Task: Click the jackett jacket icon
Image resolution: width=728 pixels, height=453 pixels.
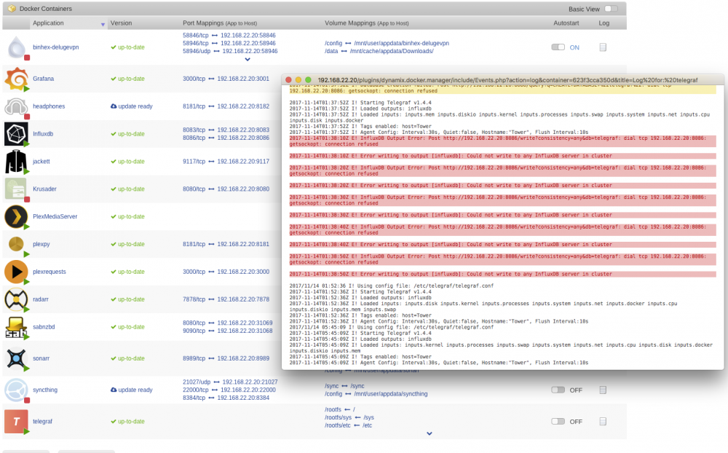Action: coord(16,161)
